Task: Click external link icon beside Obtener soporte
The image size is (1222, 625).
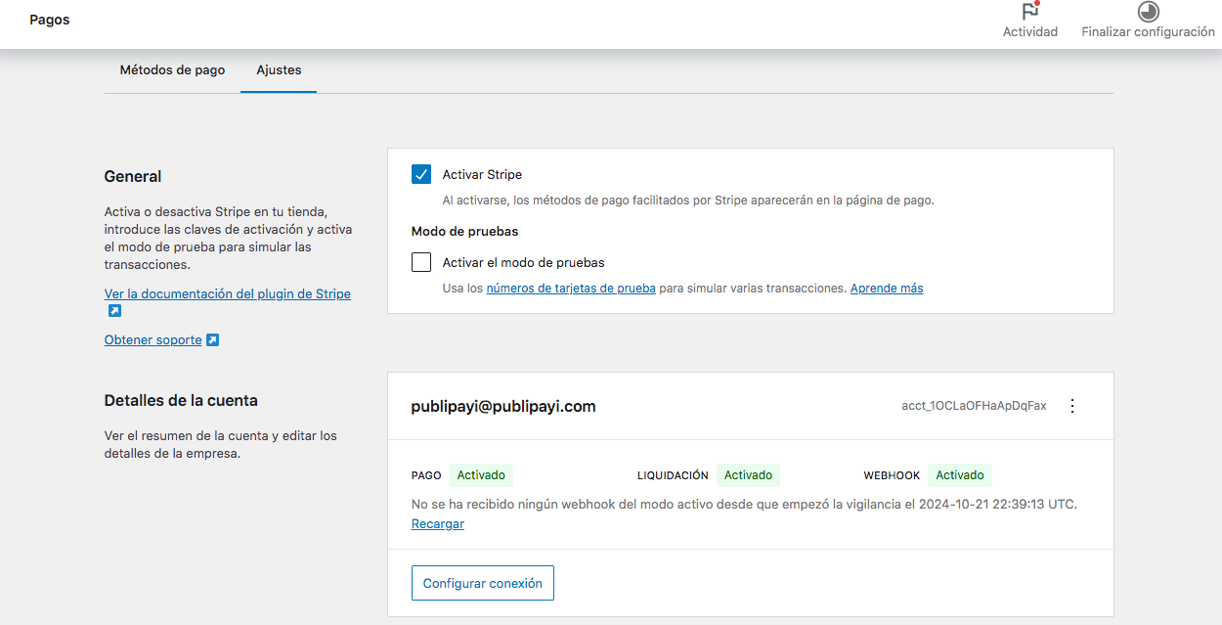Action: pos(212,340)
